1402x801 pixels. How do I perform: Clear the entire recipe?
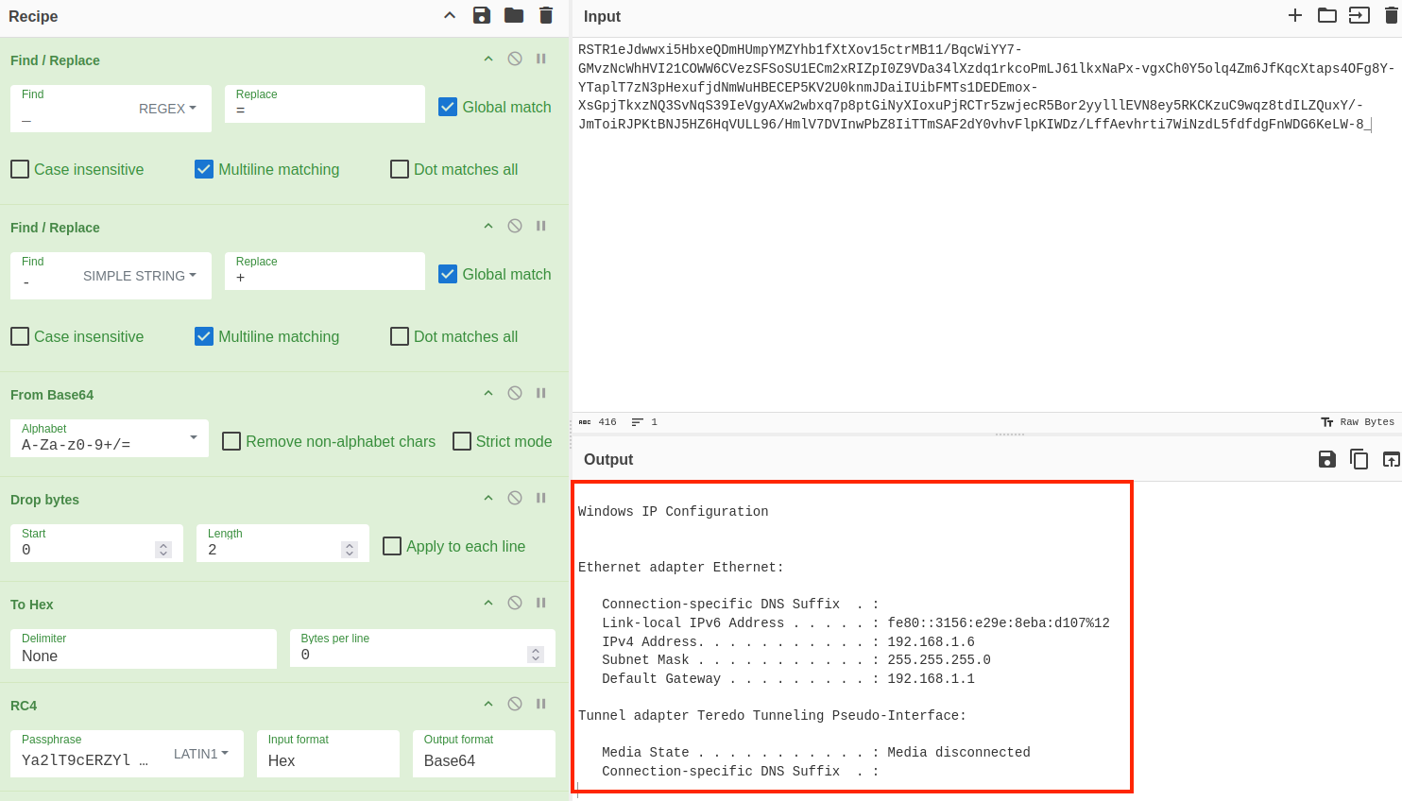coord(546,15)
